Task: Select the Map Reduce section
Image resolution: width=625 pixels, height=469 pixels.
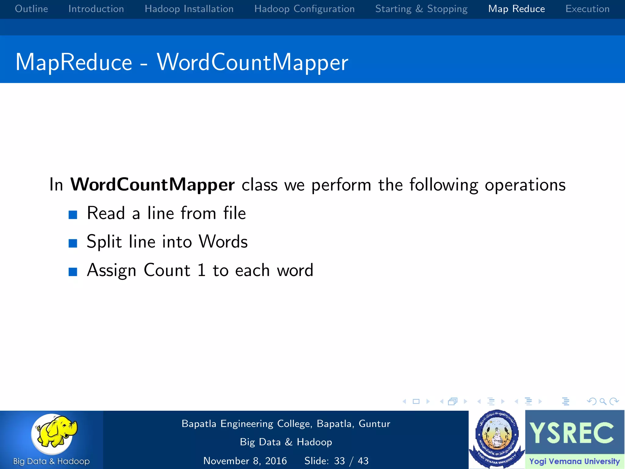Action: click(x=517, y=9)
